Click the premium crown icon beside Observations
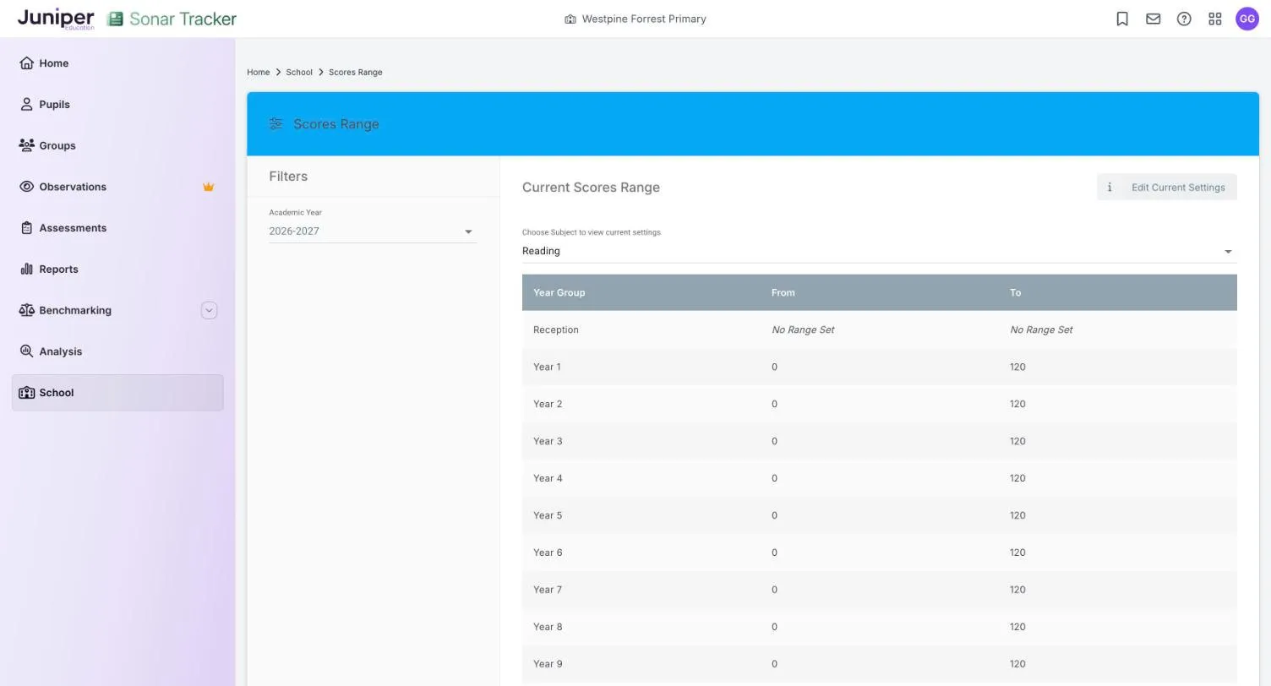1271x686 pixels. (x=209, y=187)
